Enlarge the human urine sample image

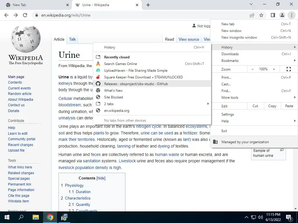pos(282,150)
